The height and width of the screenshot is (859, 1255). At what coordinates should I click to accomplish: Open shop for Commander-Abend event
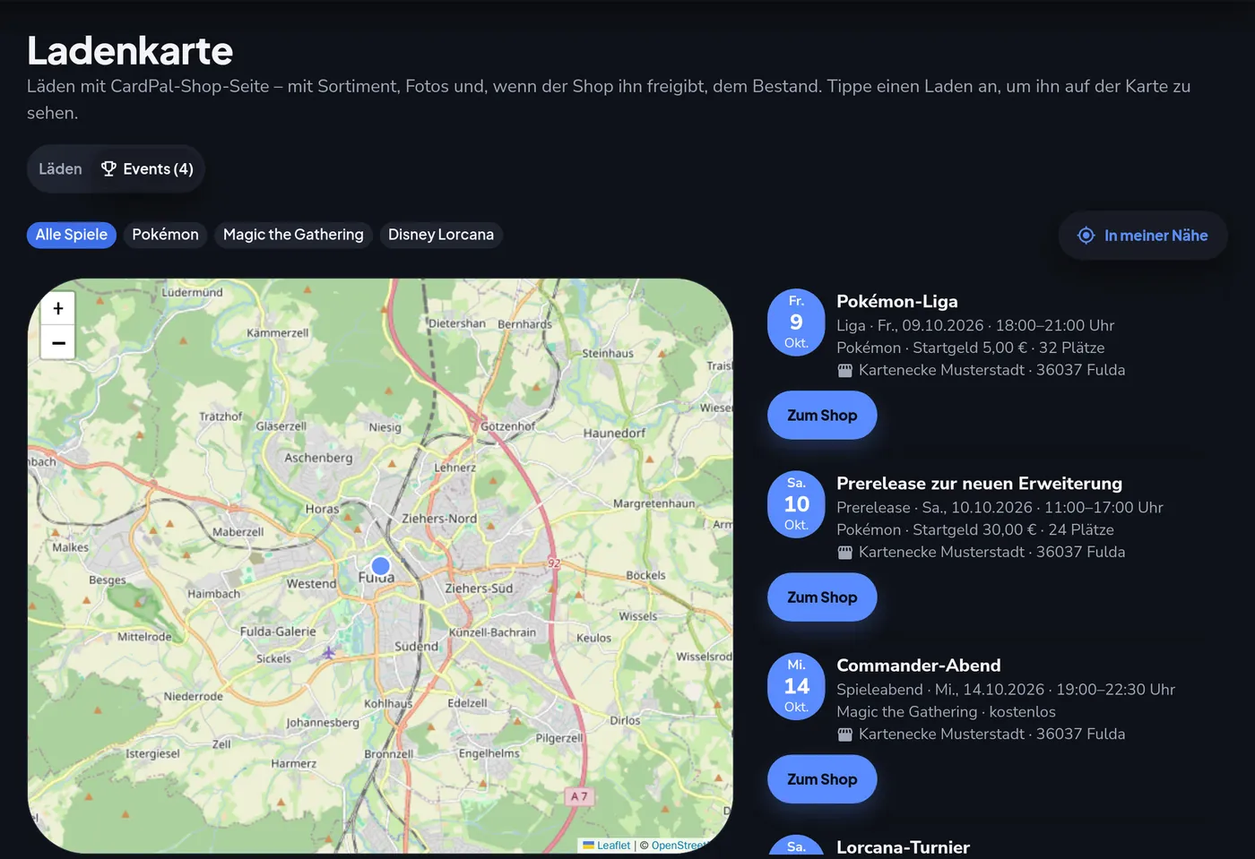(x=822, y=779)
